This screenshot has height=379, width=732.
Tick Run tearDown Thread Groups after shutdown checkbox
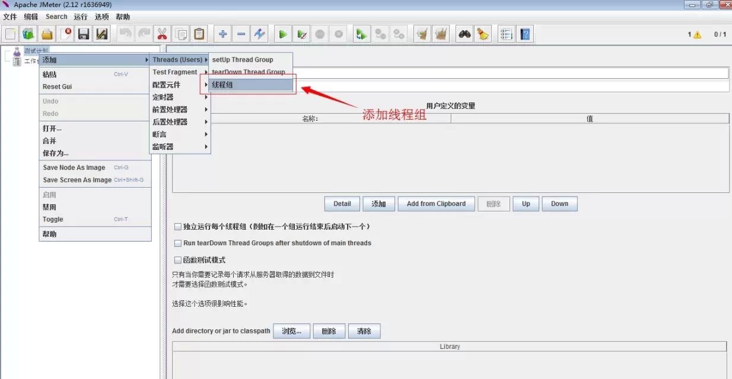[x=177, y=243]
